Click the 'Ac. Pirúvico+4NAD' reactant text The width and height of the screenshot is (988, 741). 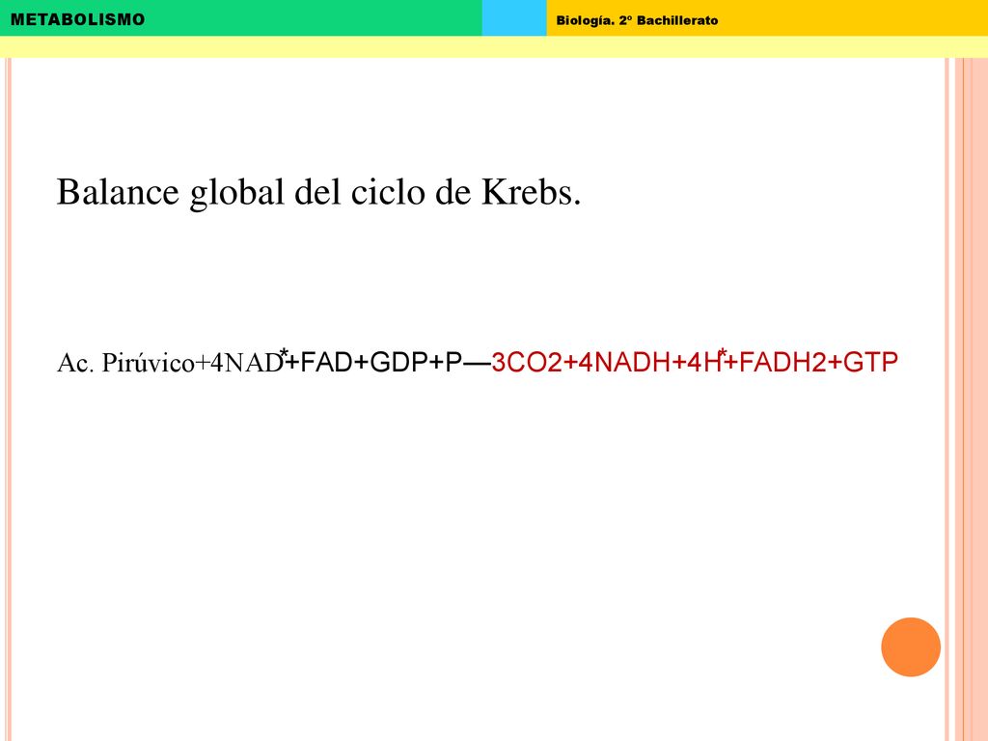[170, 363]
